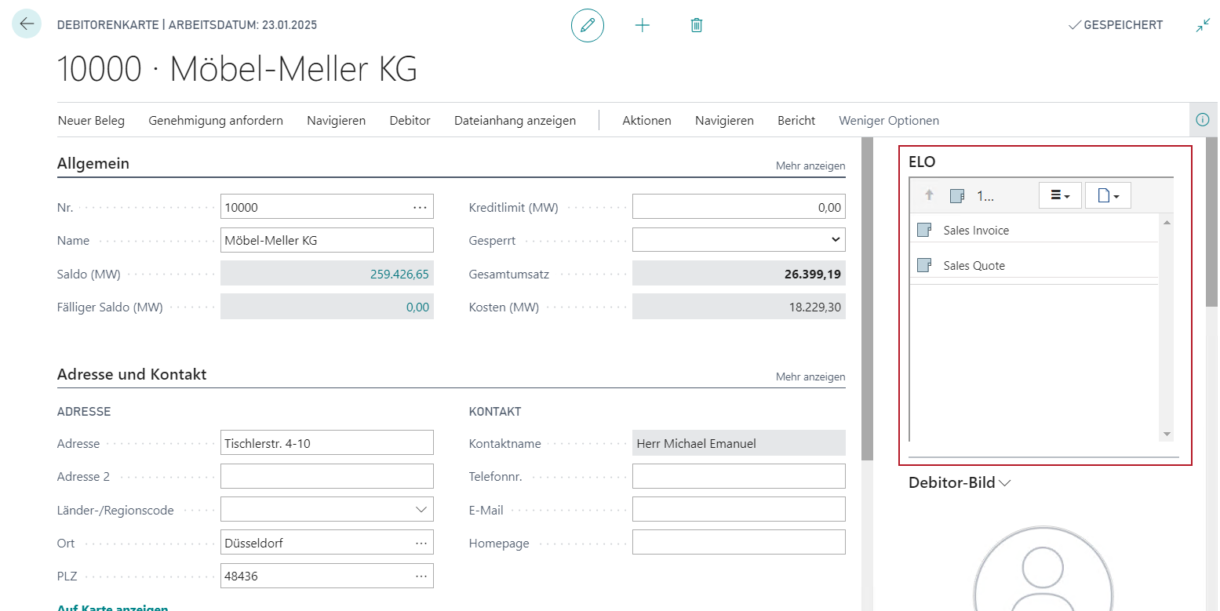
Task: Open the Edit pencil icon in the header
Action: pyautogui.click(x=587, y=24)
